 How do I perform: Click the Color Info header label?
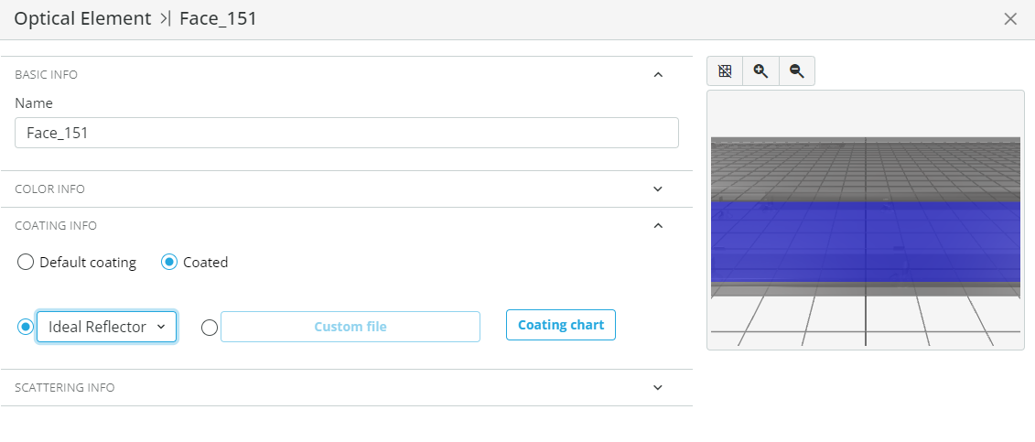[x=49, y=189]
